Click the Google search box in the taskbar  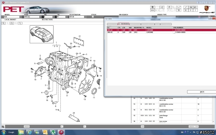coord(11,132)
